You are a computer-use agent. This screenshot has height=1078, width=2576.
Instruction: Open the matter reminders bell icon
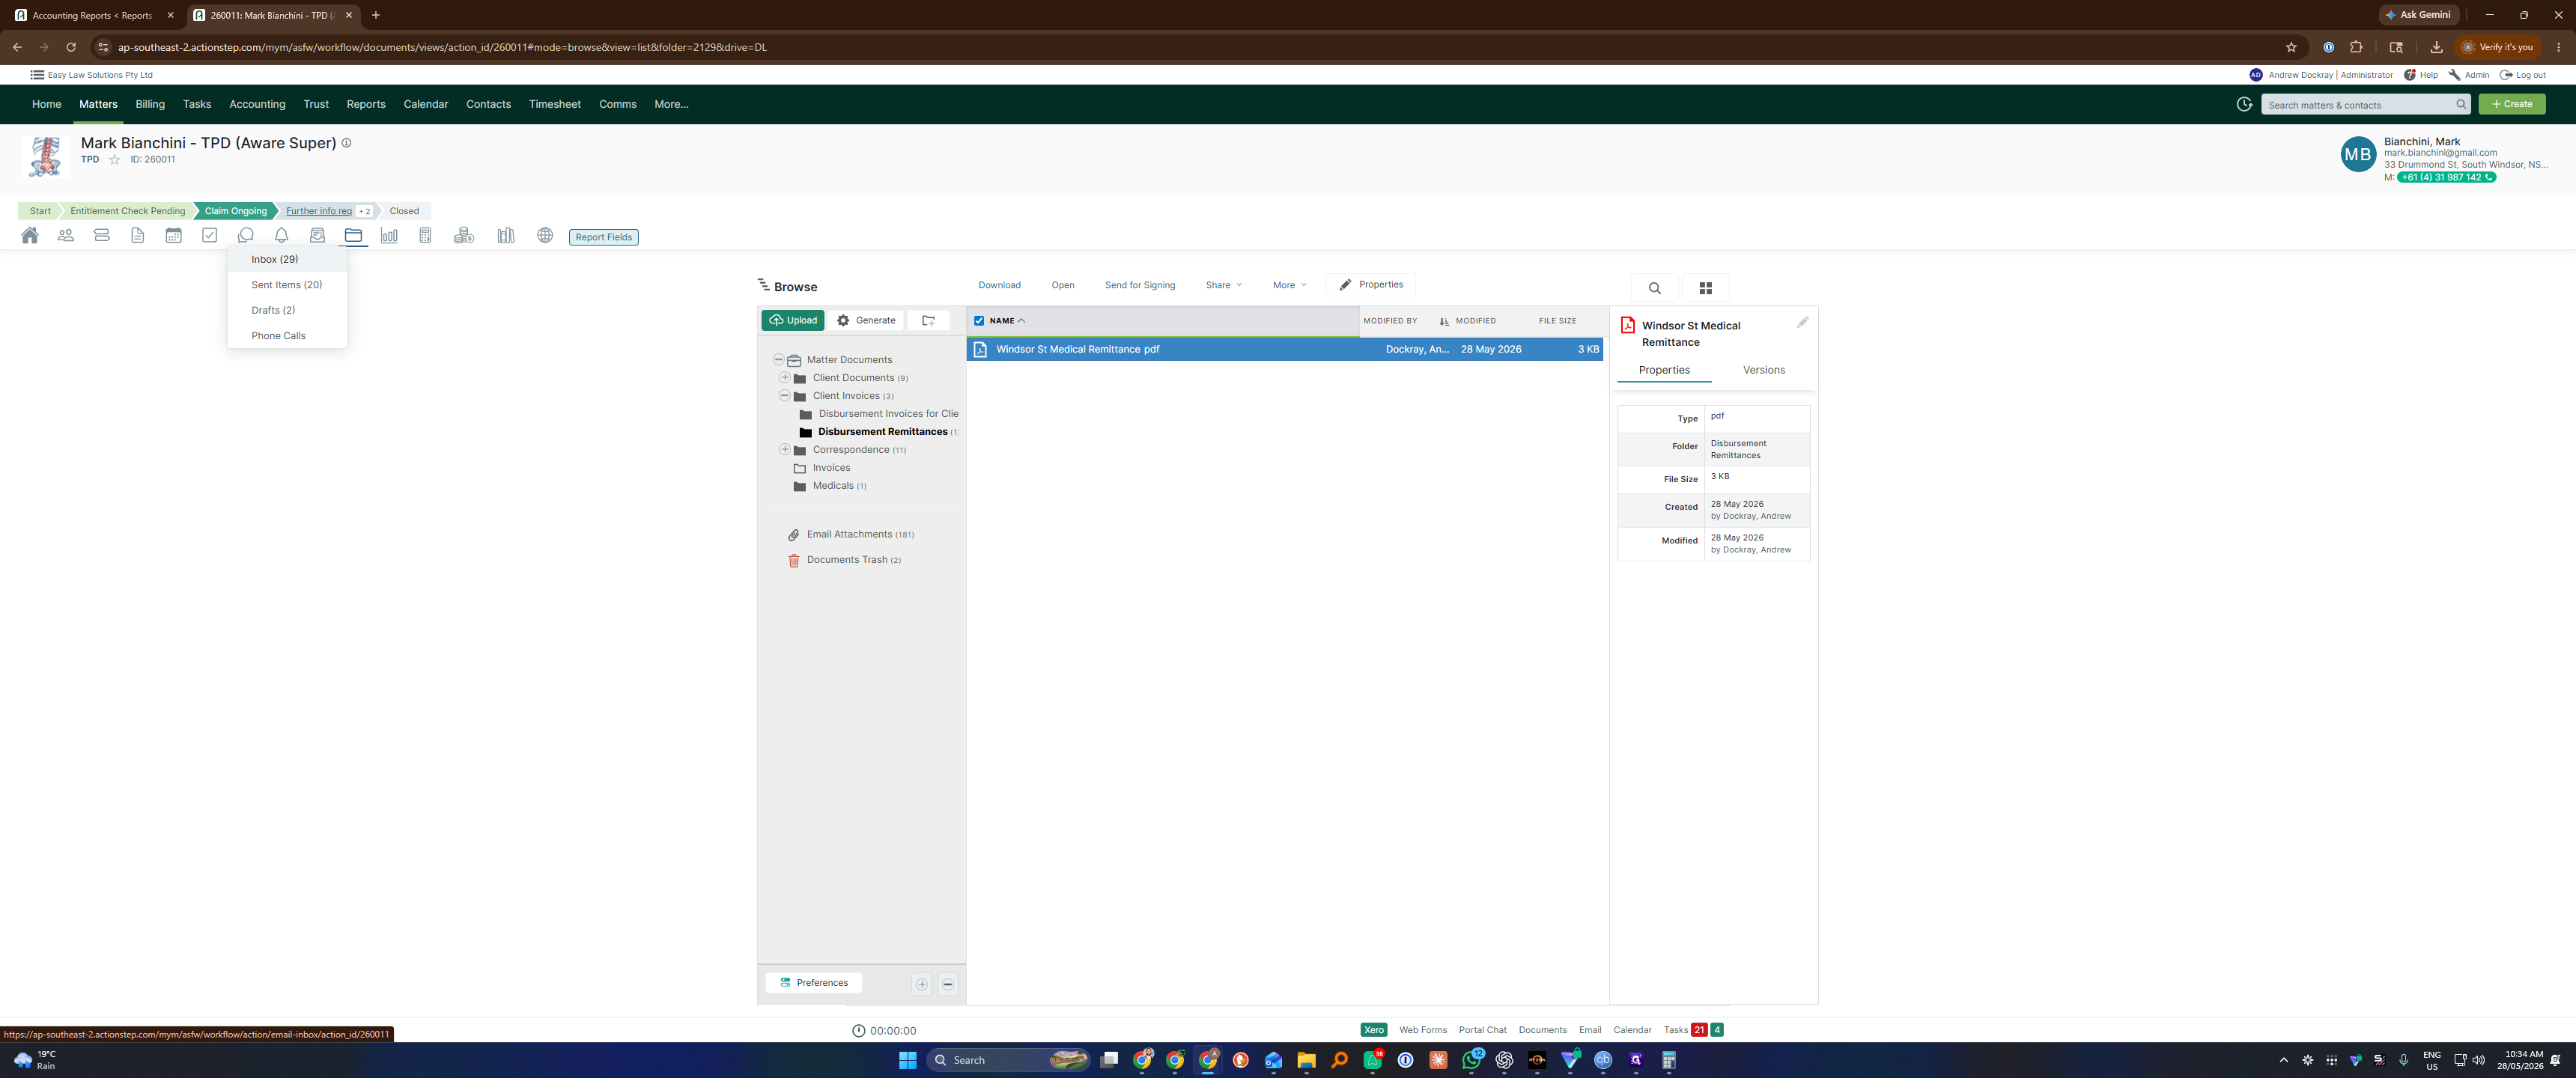(282, 236)
